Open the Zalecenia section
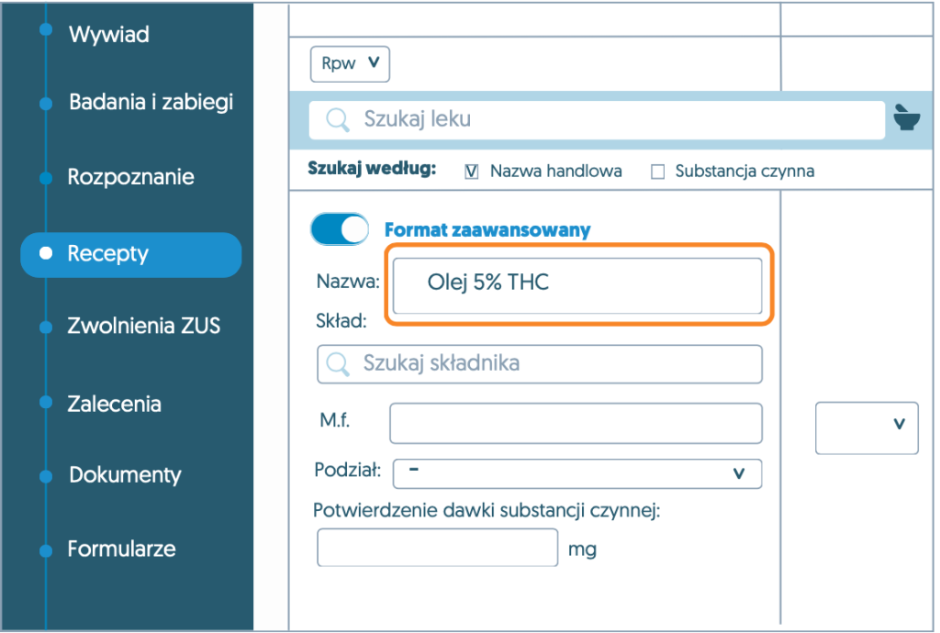The width and height of the screenshot is (940, 633). [x=114, y=404]
